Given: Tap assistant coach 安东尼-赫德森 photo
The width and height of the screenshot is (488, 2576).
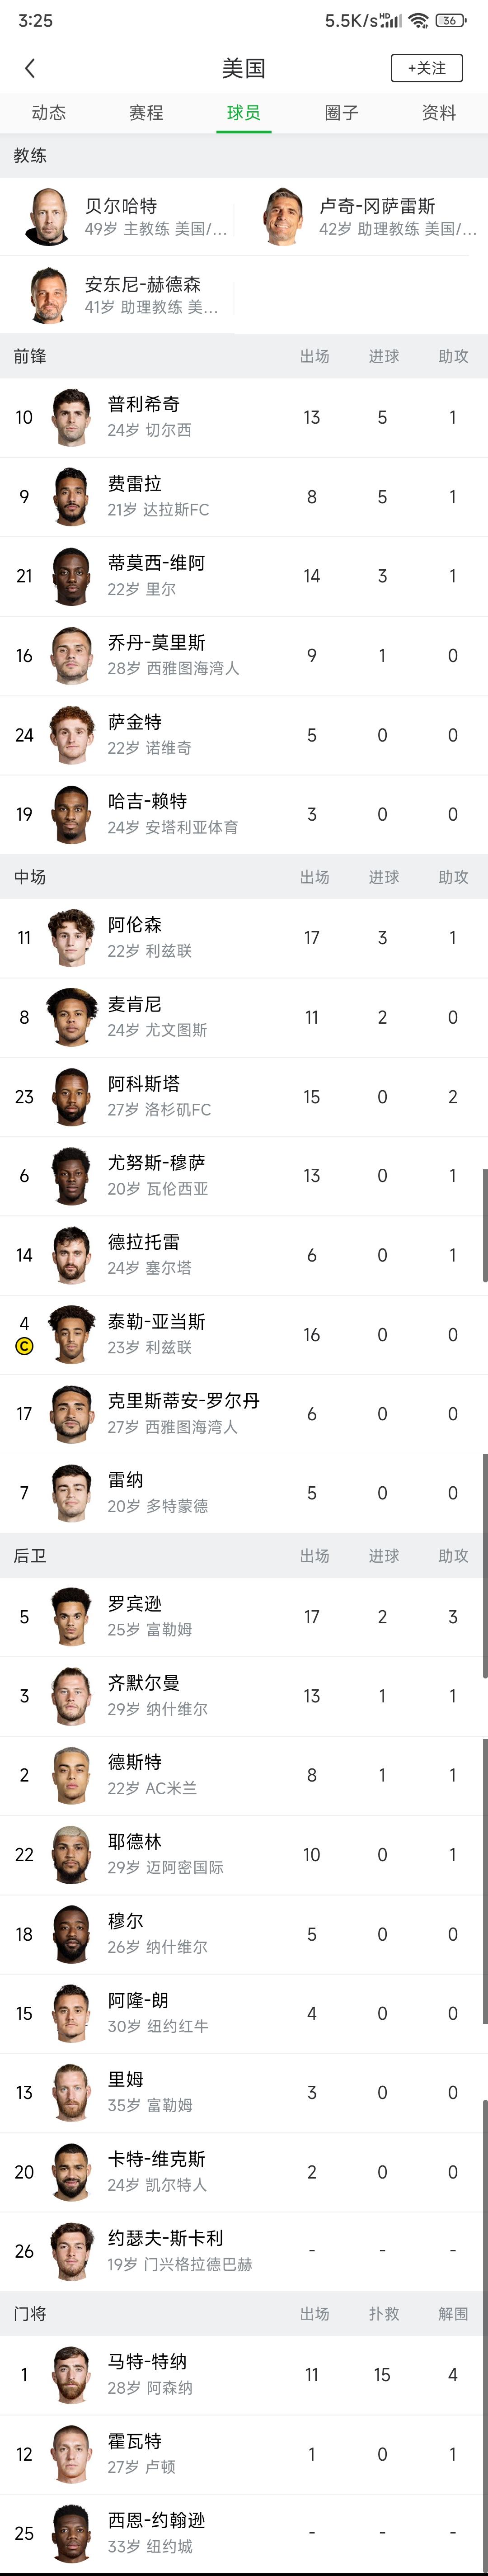Looking at the screenshot, I should point(48,295).
